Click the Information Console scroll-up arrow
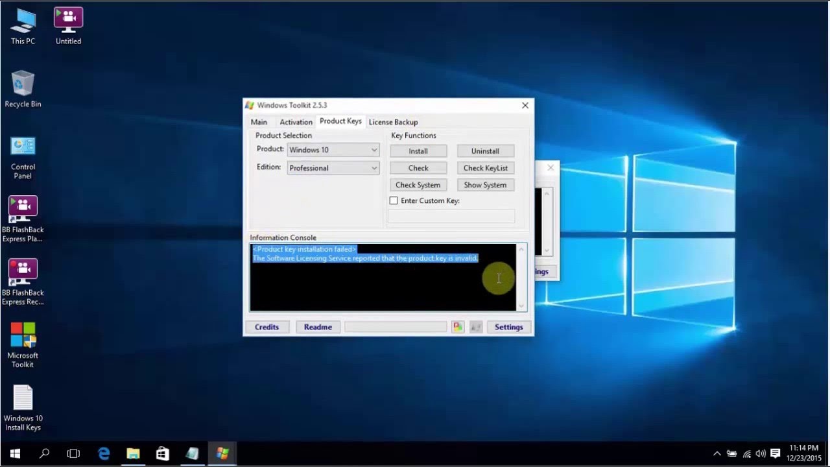The height and width of the screenshot is (467, 830). (521, 250)
